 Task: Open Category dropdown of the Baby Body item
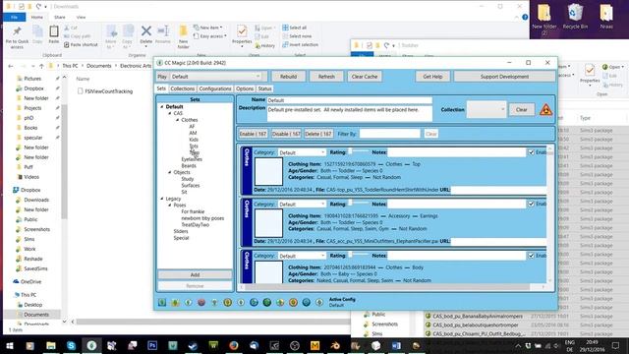(302, 256)
